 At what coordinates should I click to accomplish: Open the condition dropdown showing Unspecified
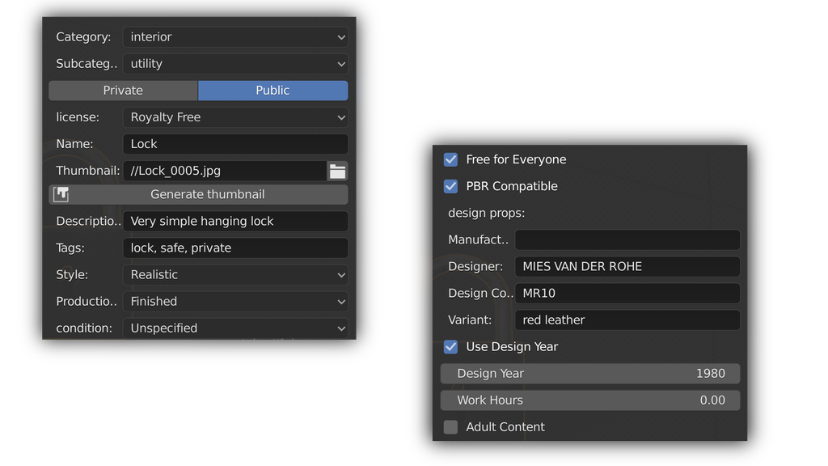[235, 328]
